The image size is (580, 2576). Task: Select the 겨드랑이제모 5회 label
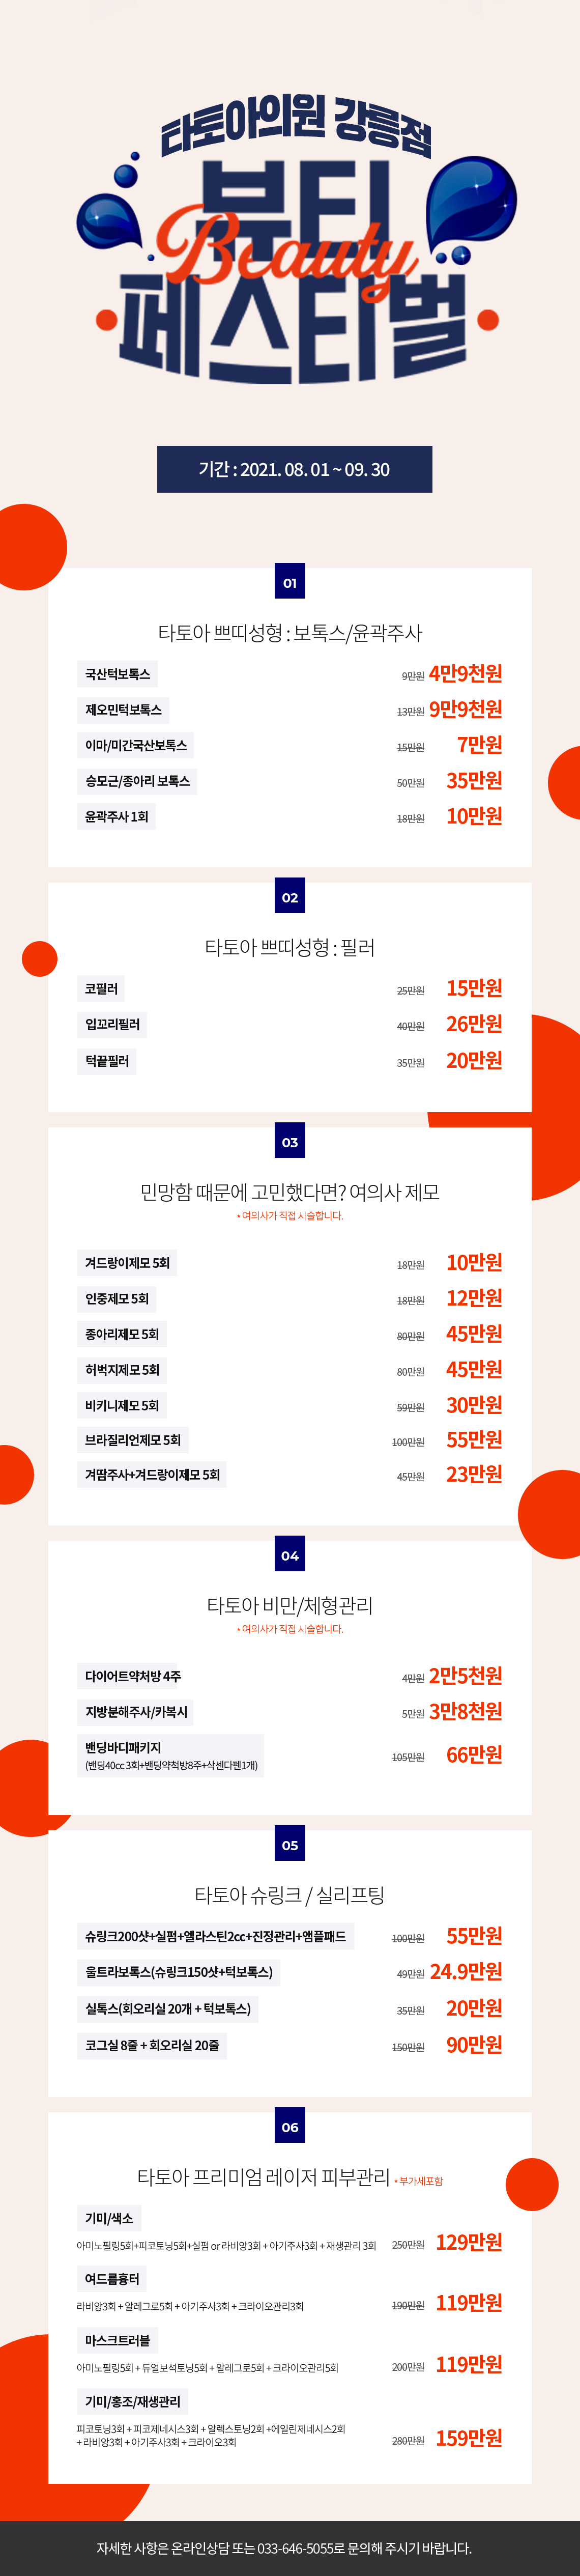click(x=128, y=1263)
